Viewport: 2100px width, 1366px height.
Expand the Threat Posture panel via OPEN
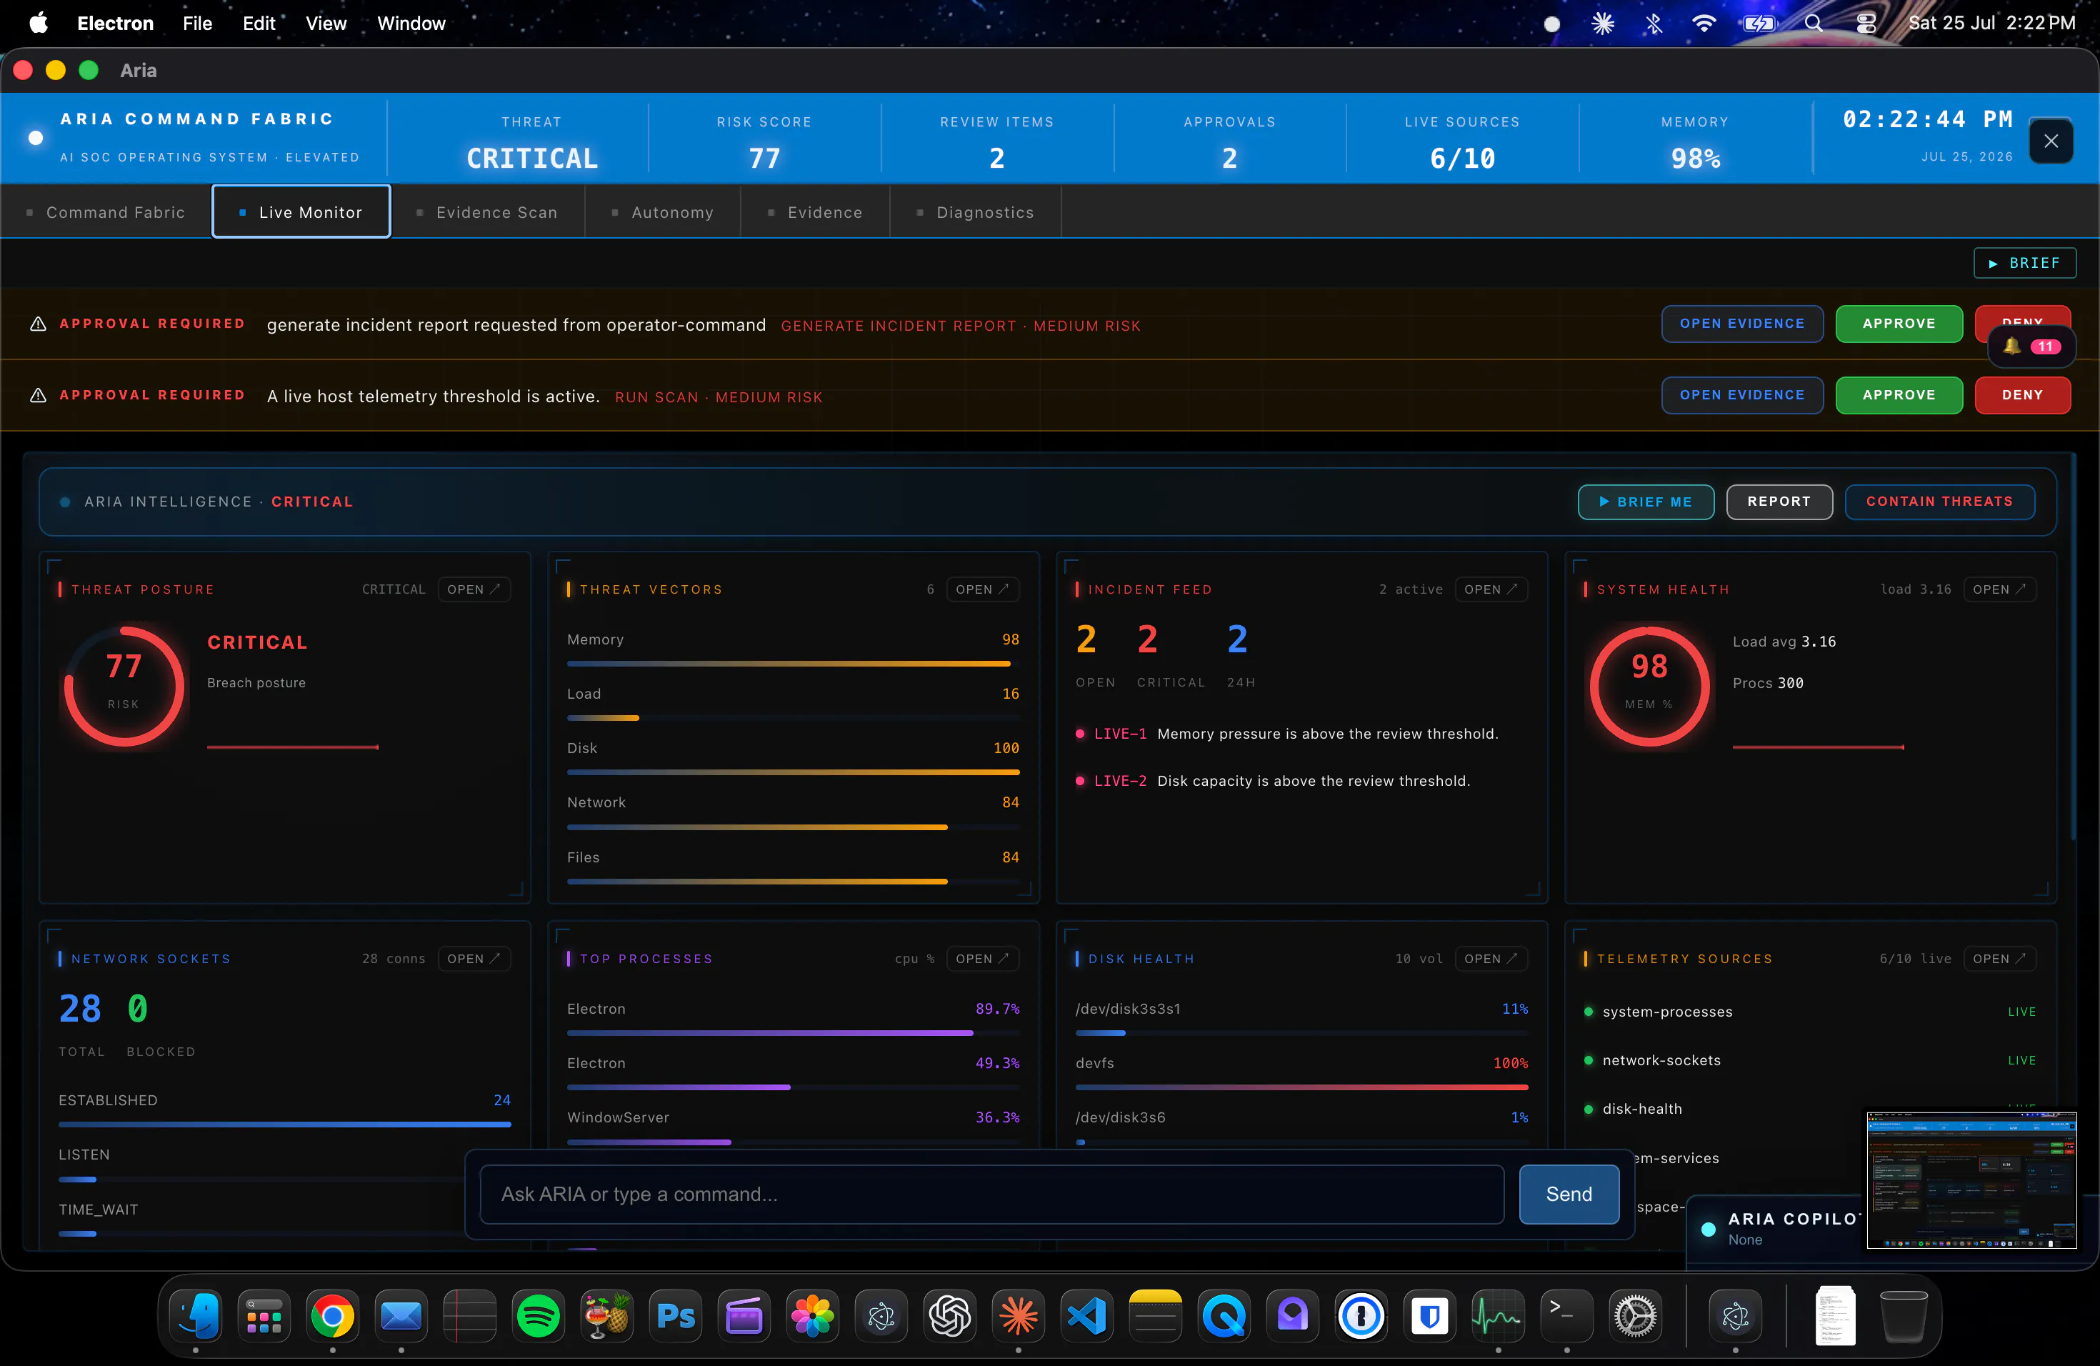(474, 589)
